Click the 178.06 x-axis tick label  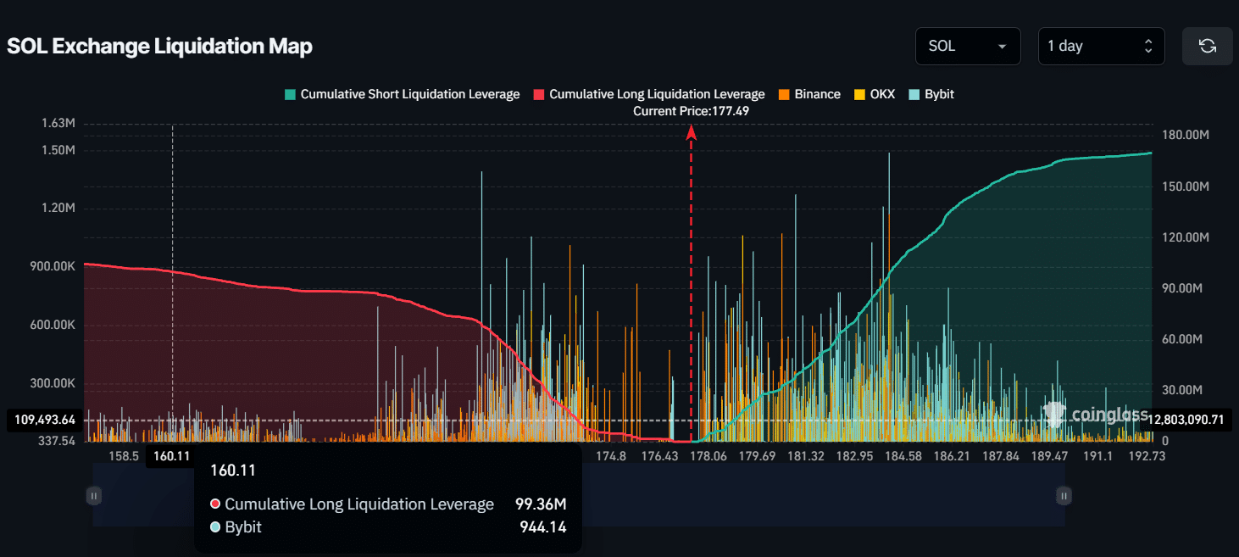click(709, 456)
